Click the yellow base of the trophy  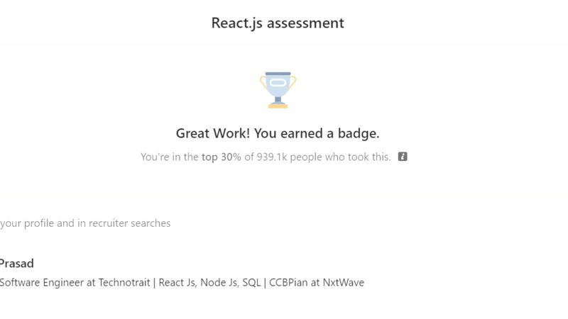[x=278, y=106]
